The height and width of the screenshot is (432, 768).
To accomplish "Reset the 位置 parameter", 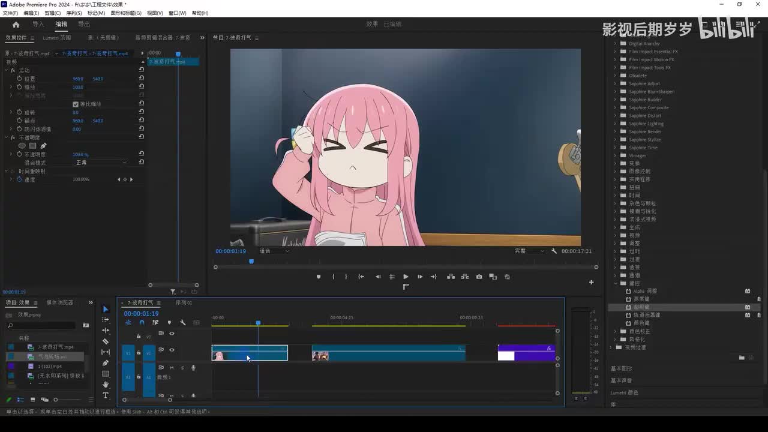I will tap(142, 79).
